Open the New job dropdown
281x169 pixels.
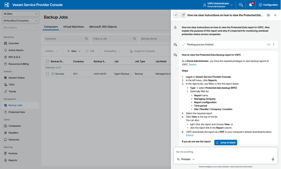tap(74, 51)
